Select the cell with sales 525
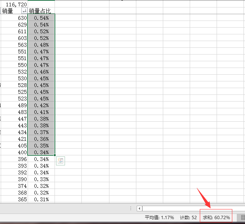 [14, 92]
